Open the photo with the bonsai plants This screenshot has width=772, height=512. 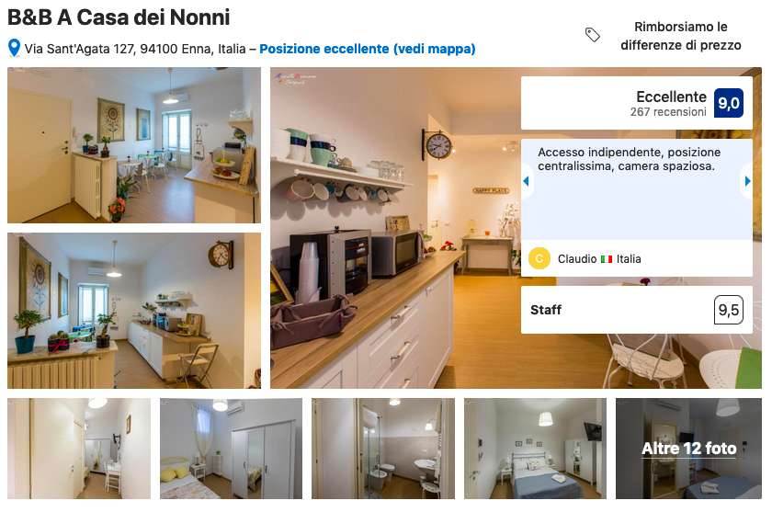[x=134, y=311]
